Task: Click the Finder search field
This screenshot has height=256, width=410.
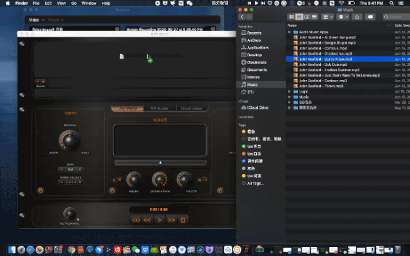Action: (396, 17)
